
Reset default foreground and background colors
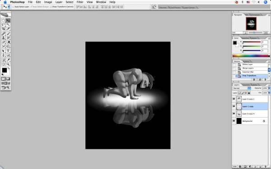tap(3, 74)
